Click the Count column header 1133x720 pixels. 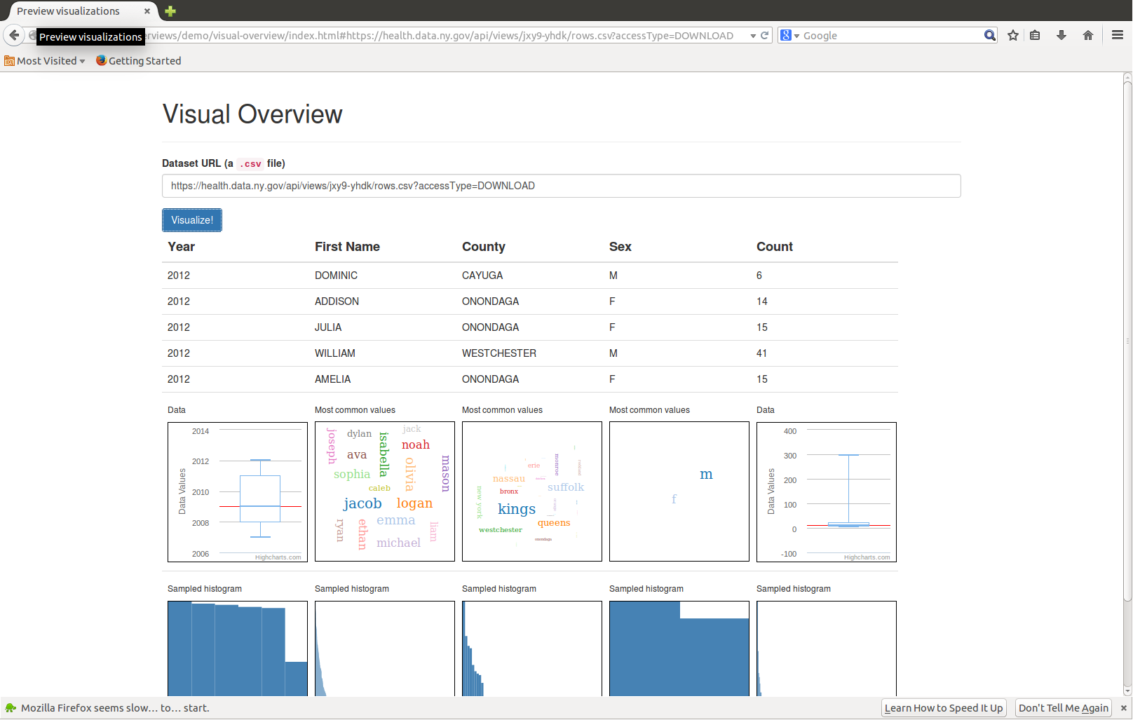coord(774,247)
